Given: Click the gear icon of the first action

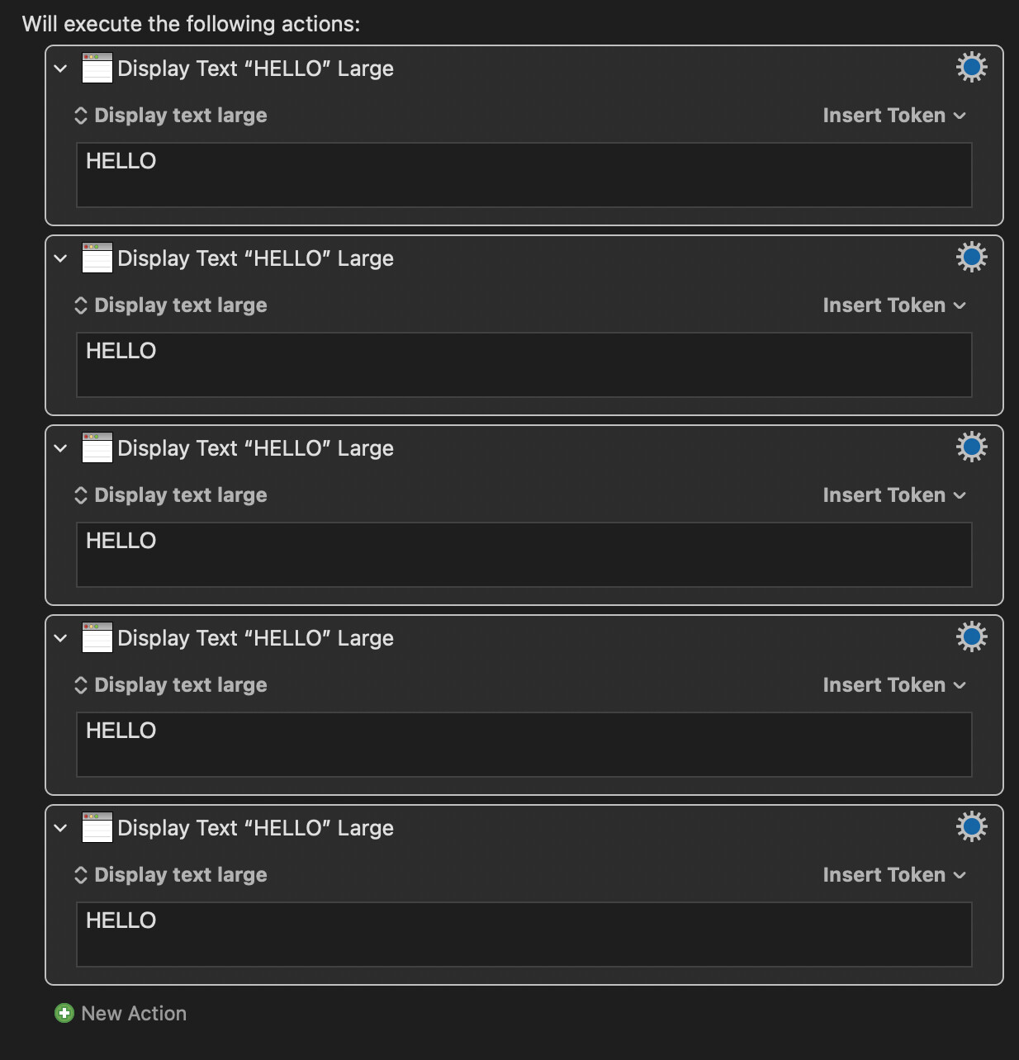Looking at the screenshot, I should click(x=971, y=67).
